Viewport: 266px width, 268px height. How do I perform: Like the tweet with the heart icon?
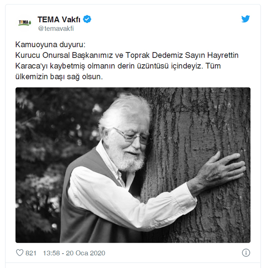coord(20,252)
